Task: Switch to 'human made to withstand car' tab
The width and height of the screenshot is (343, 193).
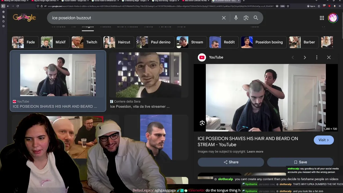Action: click(105, 1)
